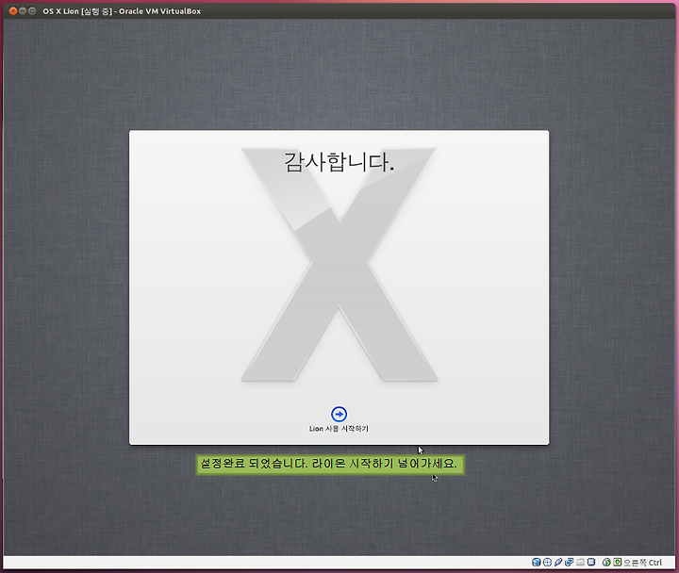Viewport: 679px width, 573px height.
Task: Open the optical disc icon in status bar
Action: click(x=547, y=563)
